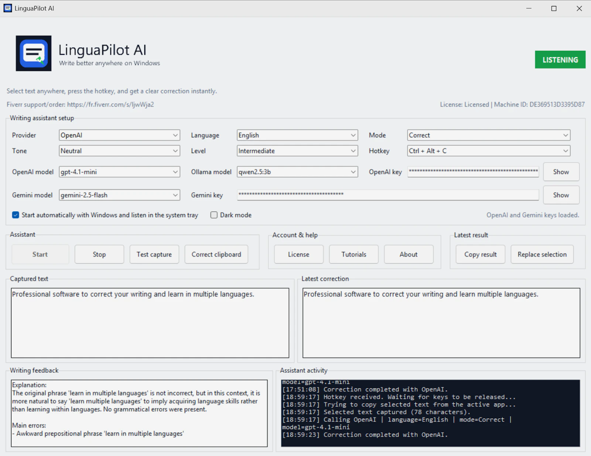Click the green LISTENING status badge
Screen dimensions: 591x456
[560, 59]
